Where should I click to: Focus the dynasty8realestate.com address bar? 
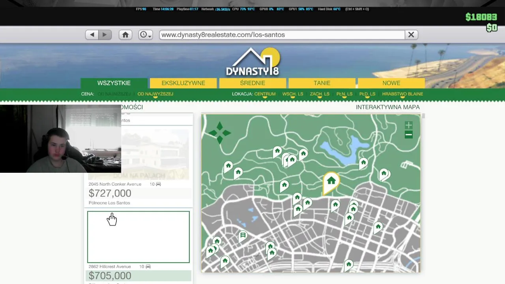tap(282, 35)
